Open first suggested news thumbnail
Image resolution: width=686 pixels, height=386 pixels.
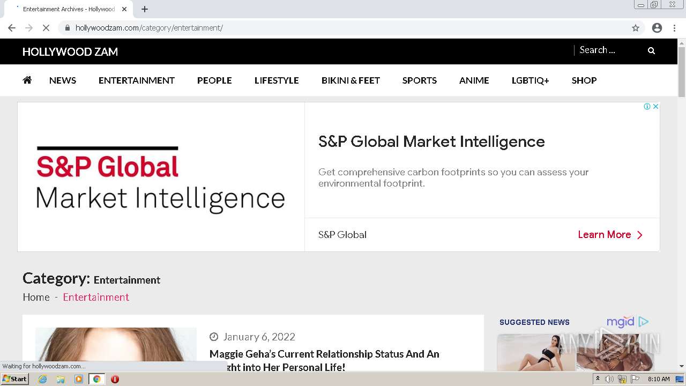(x=536, y=352)
